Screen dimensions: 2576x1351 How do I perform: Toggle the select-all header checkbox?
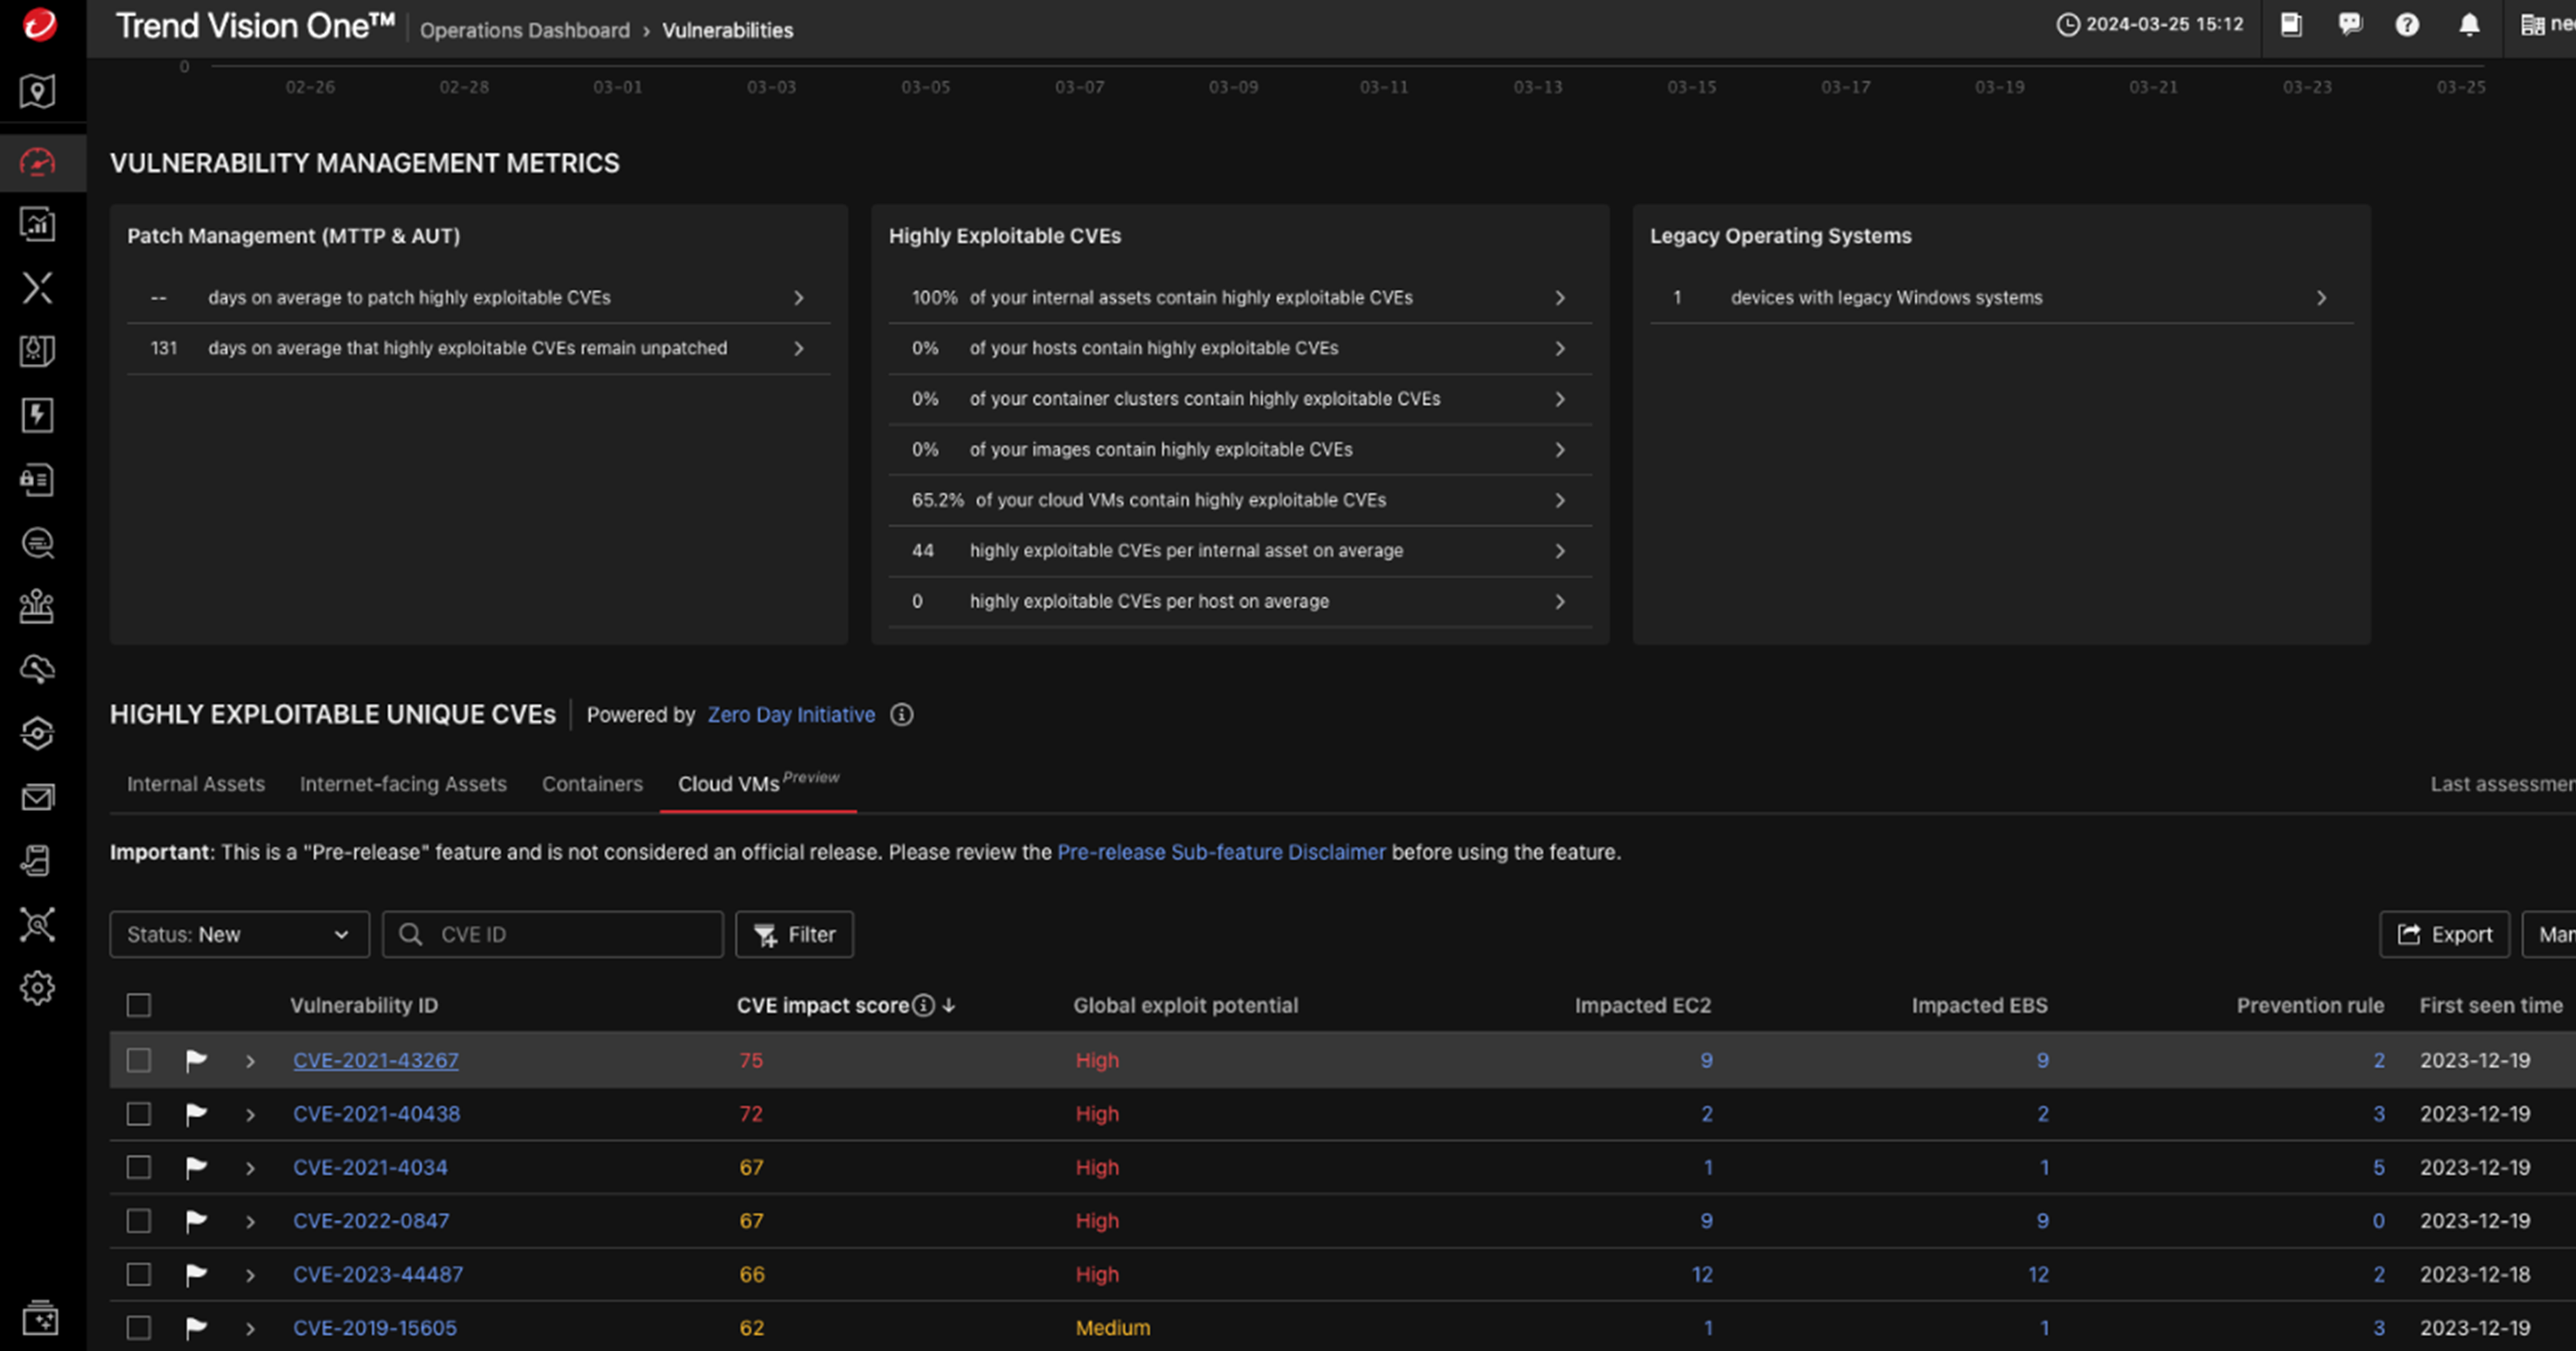pyautogui.click(x=139, y=1005)
